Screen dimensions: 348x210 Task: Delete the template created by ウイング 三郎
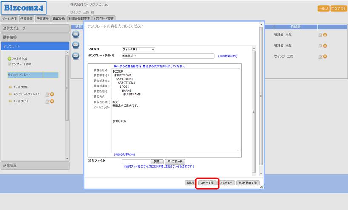coord(325,56)
